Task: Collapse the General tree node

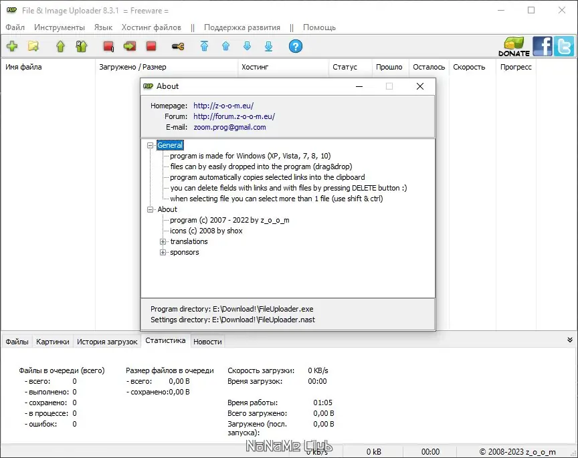Action: point(150,145)
